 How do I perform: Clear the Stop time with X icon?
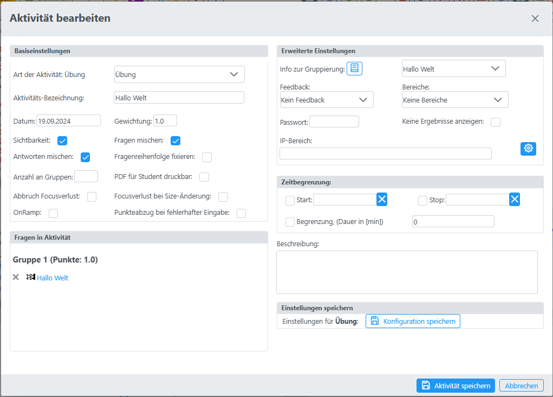click(515, 200)
